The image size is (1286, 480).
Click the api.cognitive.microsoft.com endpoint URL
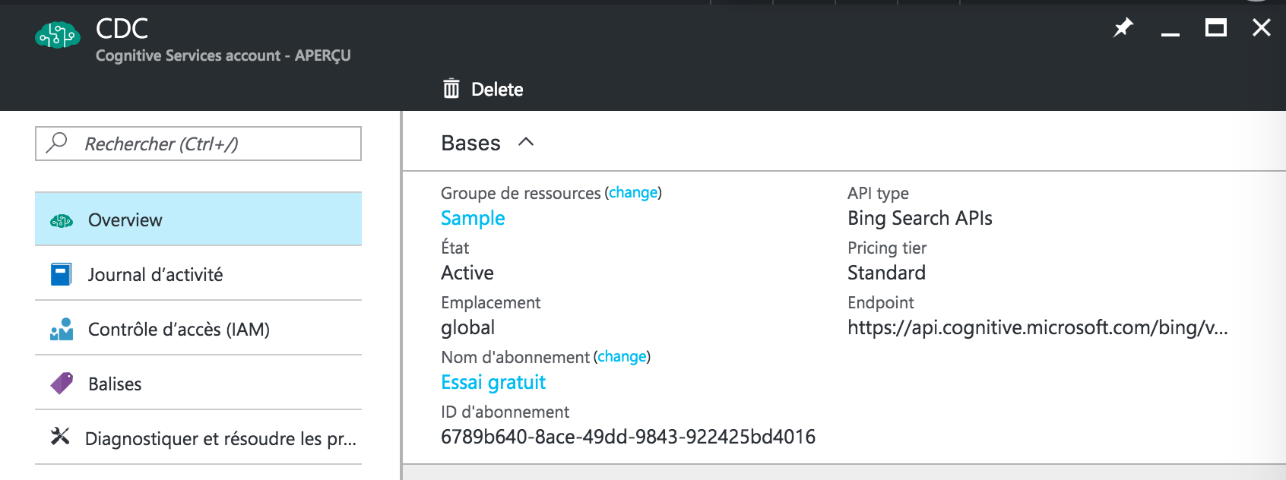(1037, 327)
